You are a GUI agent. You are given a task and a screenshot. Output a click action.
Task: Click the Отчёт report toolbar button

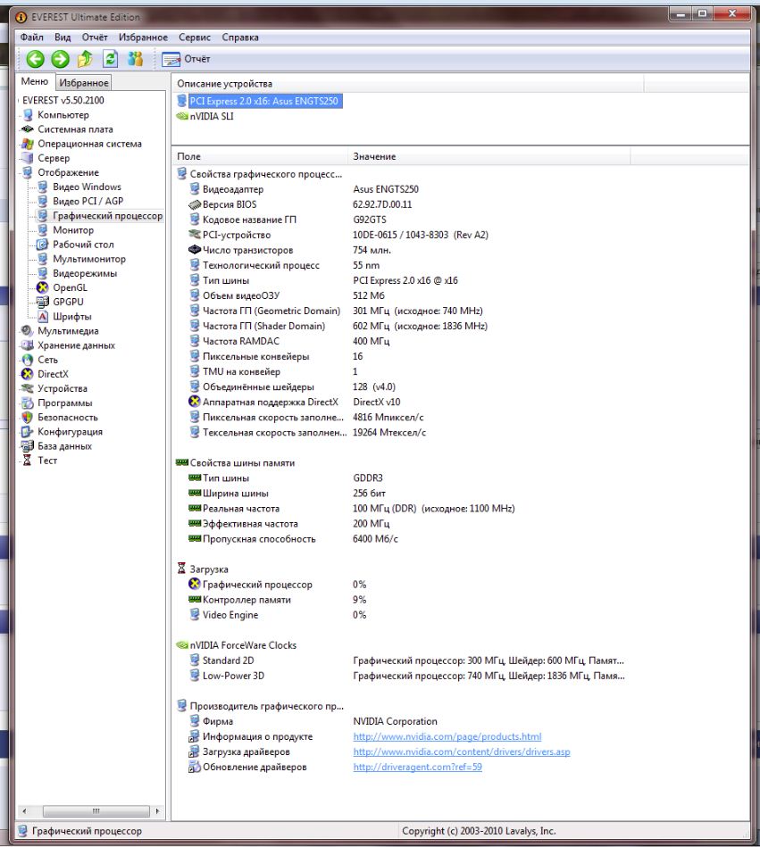click(x=186, y=59)
